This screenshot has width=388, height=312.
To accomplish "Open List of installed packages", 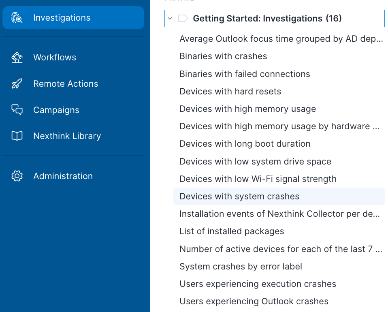I will click(232, 231).
